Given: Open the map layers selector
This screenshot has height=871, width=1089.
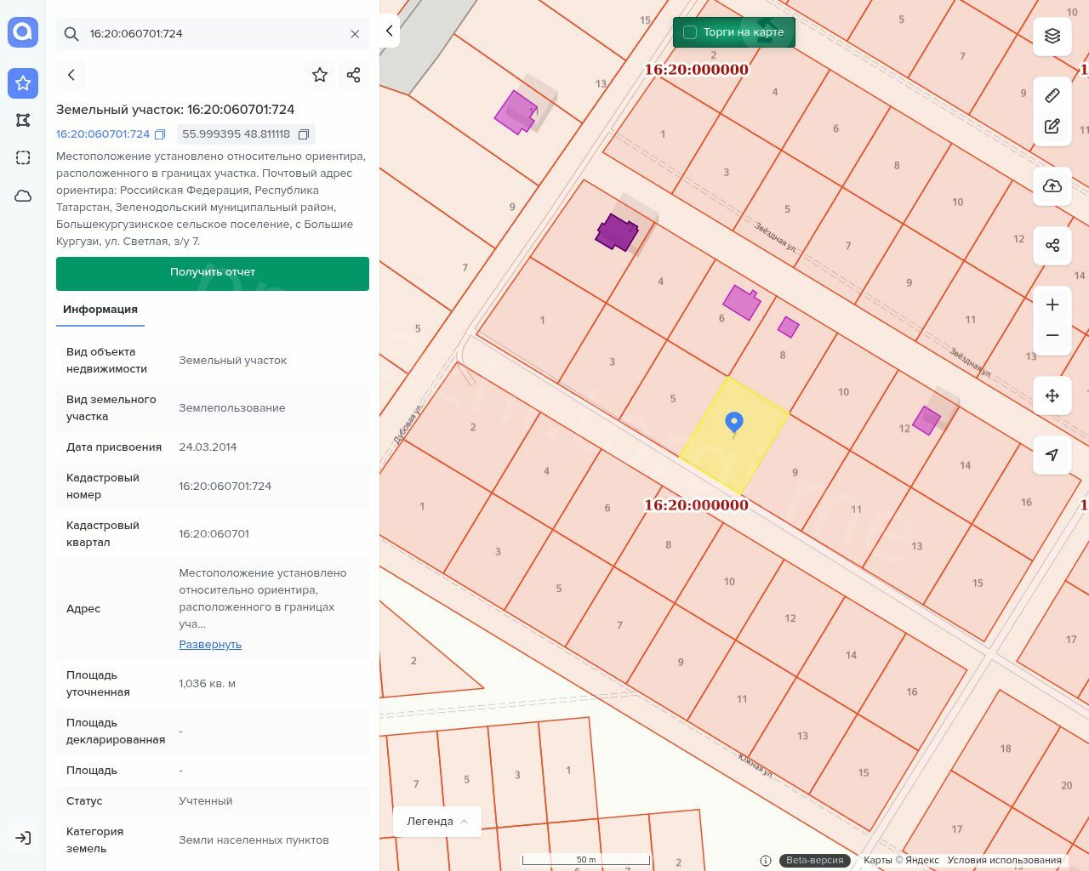Looking at the screenshot, I should click(x=1052, y=36).
